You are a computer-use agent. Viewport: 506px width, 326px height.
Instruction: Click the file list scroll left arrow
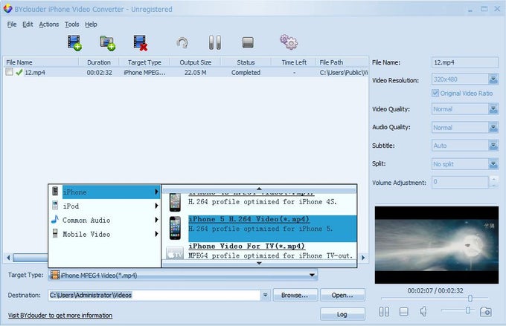click(8, 258)
